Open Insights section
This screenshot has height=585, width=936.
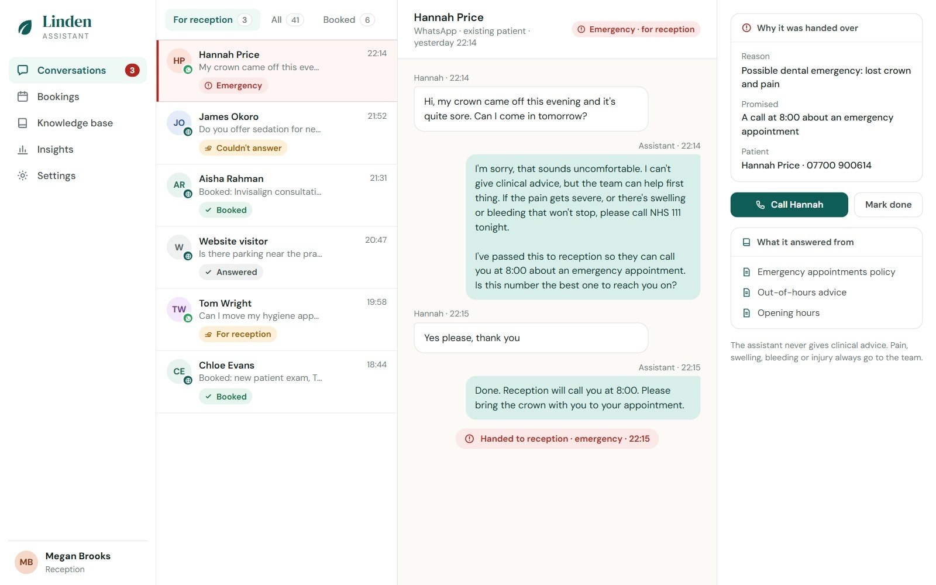click(78, 149)
